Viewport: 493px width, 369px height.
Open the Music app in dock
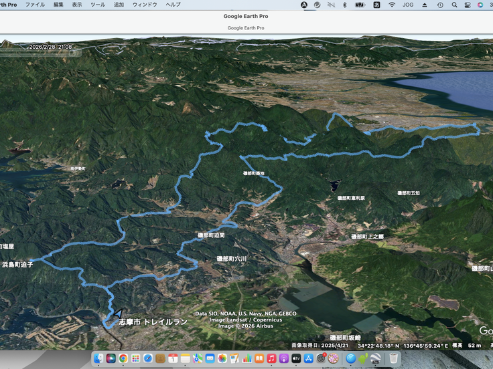[x=271, y=359]
